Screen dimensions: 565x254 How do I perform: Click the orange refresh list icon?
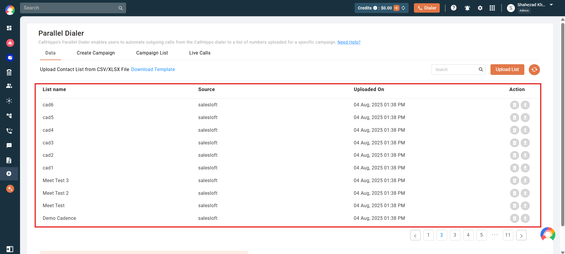[x=534, y=70]
